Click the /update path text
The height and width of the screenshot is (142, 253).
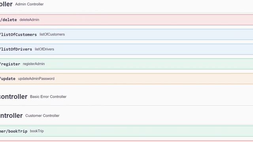pyautogui.click(x=8, y=79)
